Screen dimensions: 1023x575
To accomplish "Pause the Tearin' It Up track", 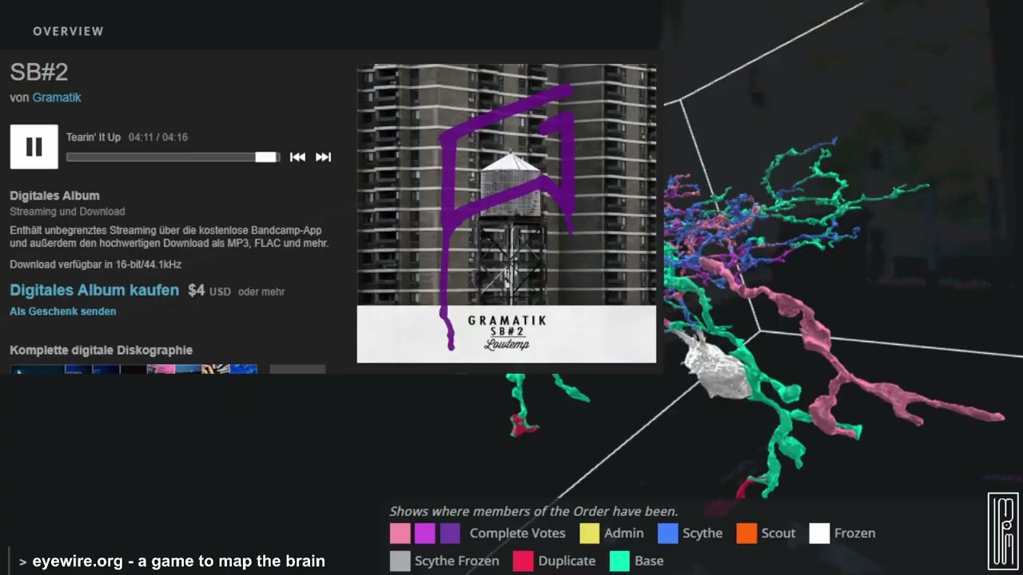I will pos(34,147).
